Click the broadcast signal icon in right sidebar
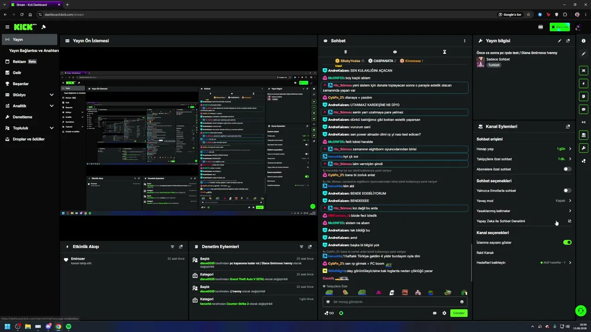This screenshot has width=591, height=332. [x=584, y=122]
